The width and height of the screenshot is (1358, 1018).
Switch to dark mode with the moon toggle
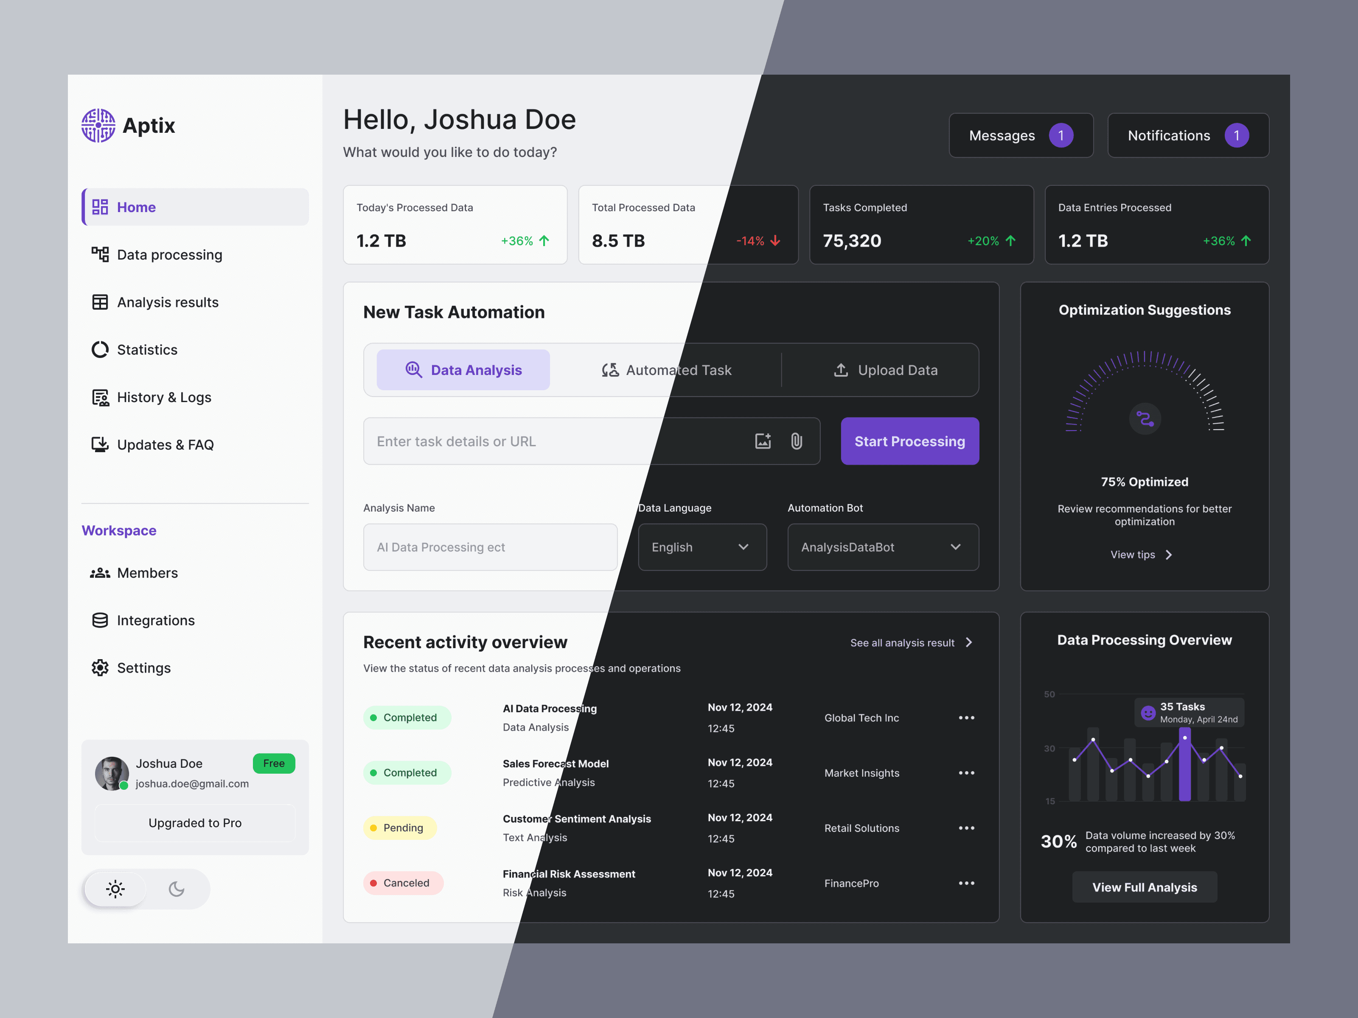pos(177,889)
